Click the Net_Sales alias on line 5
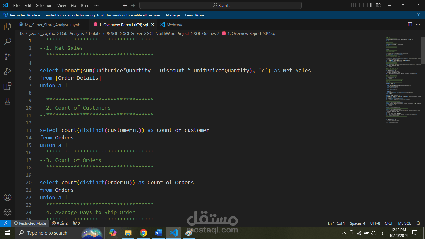425x239 pixels. click(x=297, y=70)
